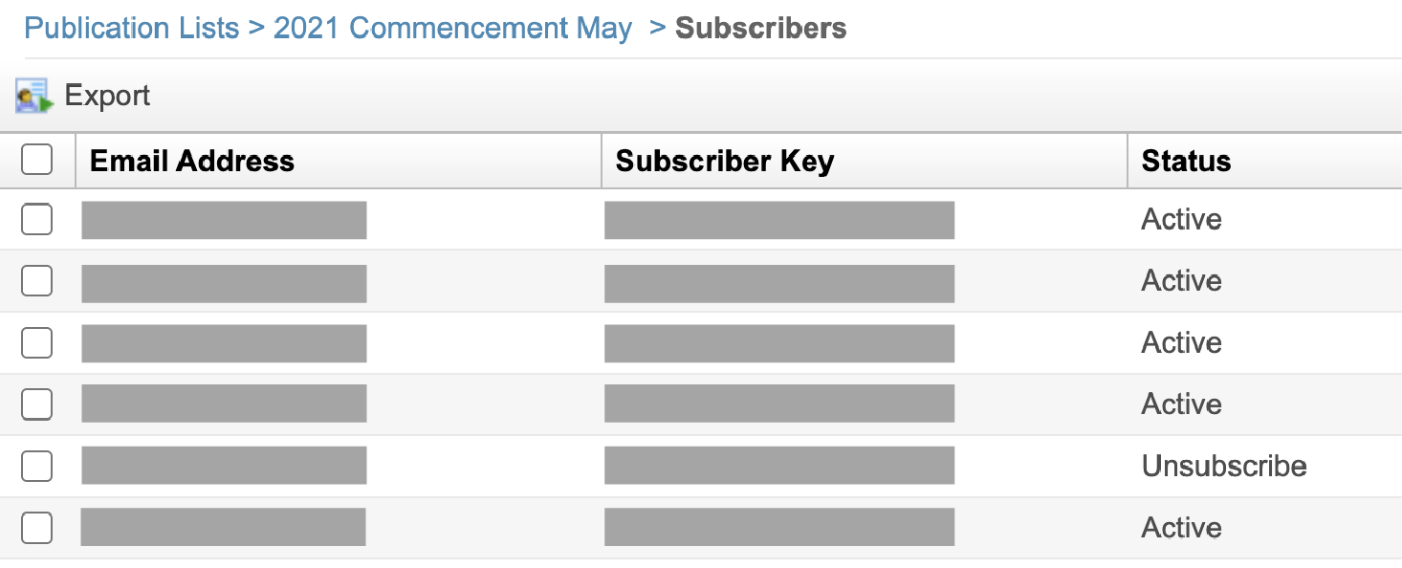The image size is (1402, 568).
Task: Check the last subscriber row checkbox
Action: [36, 528]
